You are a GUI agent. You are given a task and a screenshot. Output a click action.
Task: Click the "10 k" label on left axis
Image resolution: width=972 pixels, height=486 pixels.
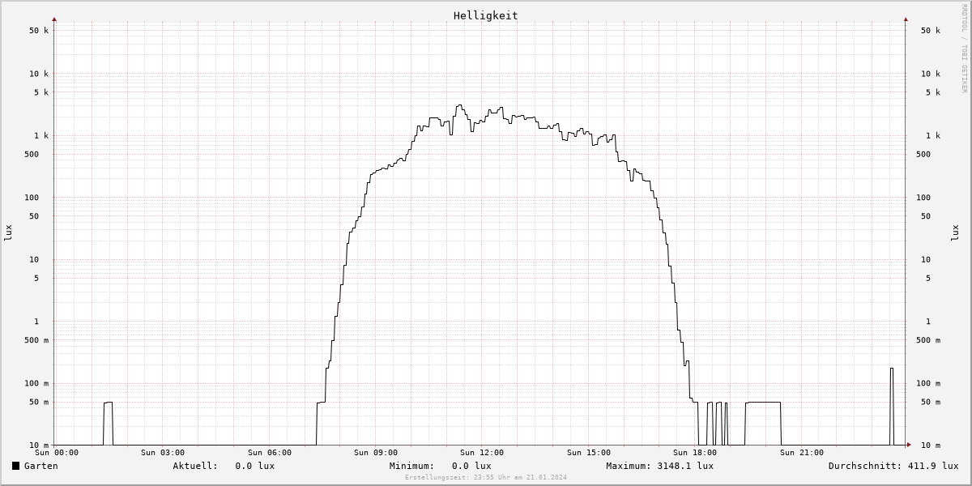pyautogui.click(x=39, y=74)
